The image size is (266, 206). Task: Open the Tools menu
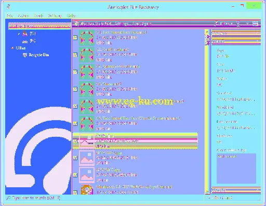coord(39,16)
